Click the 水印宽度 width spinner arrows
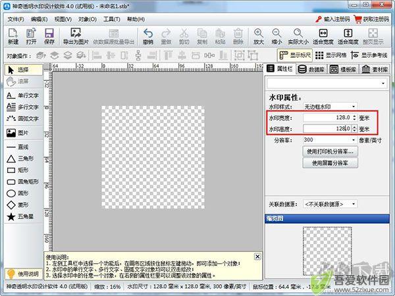This screenshot has width=395, height=296. [354, 118]
